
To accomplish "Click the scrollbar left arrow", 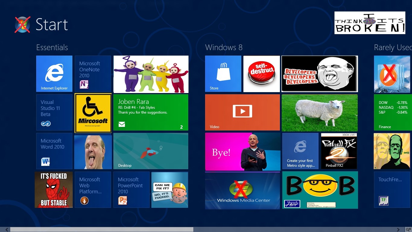I will [x=7, y=230].
